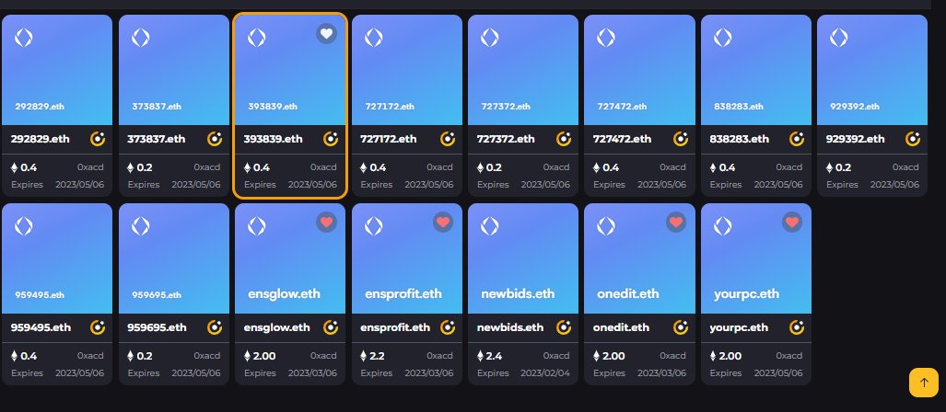
Task: Click the 0.2 price on 959695.eth card
Action: [139, 356]
